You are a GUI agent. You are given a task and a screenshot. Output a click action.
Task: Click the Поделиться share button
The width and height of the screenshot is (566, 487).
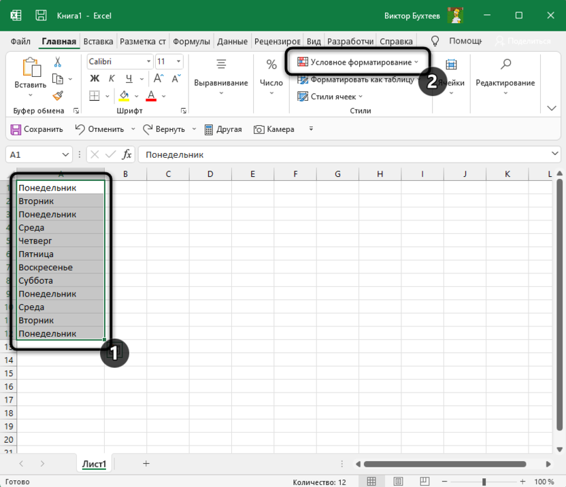click(x=522, y=41)
